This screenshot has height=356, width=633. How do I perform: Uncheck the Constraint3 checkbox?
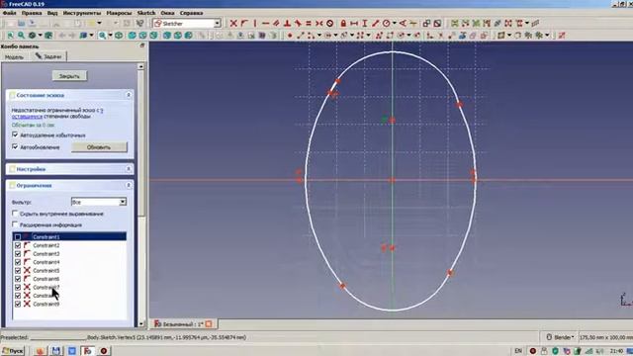(x=18, y=254)
